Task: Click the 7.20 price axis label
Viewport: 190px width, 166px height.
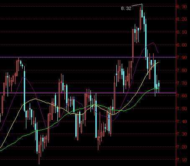Action: pos(182,147)
